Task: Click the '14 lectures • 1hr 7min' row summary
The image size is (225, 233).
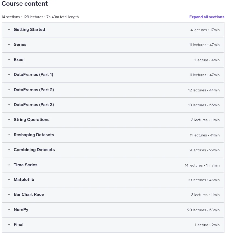Action: pos(202,165)
